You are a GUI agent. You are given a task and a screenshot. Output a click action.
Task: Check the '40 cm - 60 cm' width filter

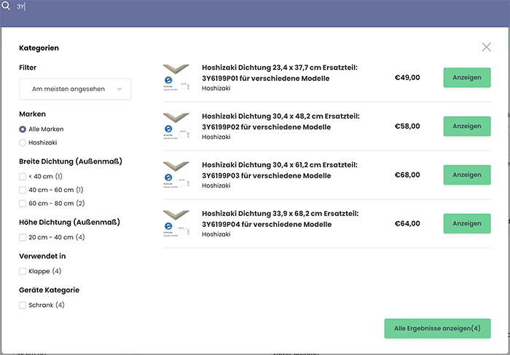pos(23,190)
